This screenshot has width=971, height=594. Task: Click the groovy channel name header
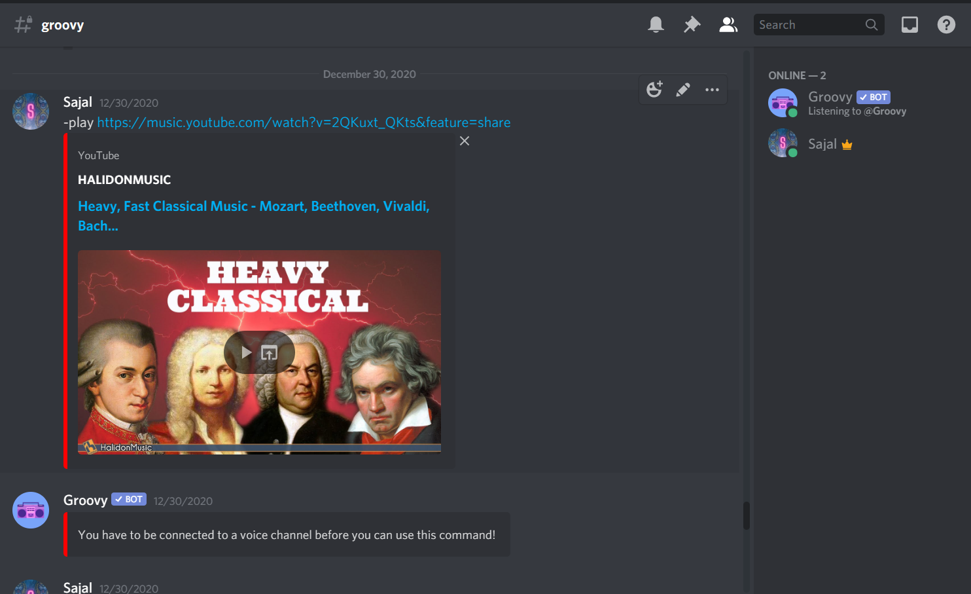point(63,25)
